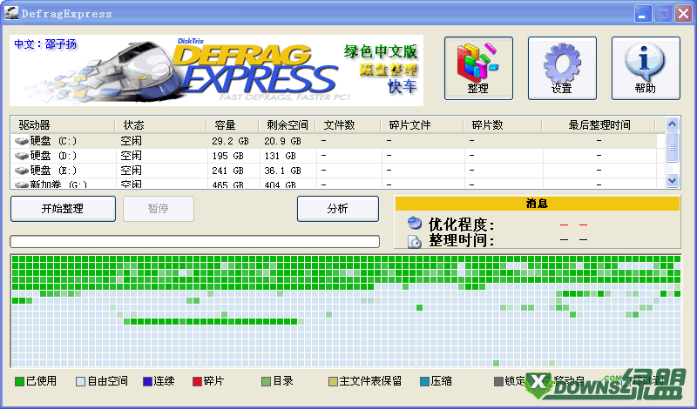Select the 硬盘 (D:) drive icon

pos(22,155)
